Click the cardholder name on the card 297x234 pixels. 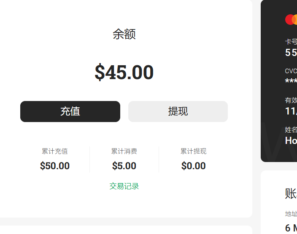(x=291, y=141)
